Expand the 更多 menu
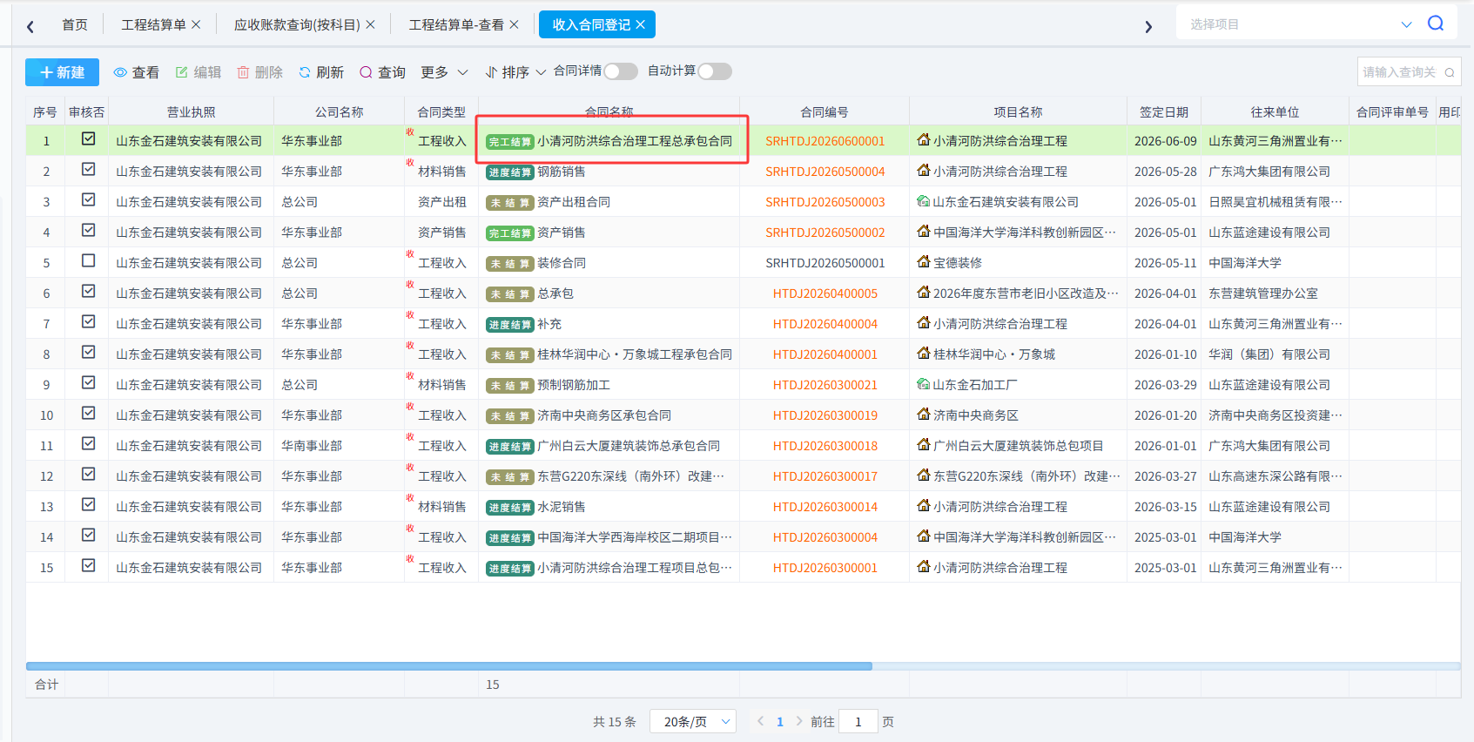The width and height of the screenshot is (1474, 742). coord(444,72)
